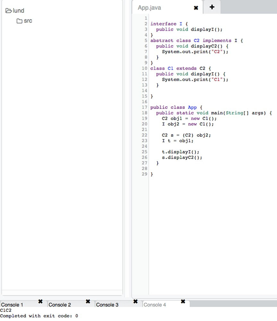Click the 'public void displayC2() {' line
This screenshot has height=321, width=277.
click(x=192, y=46)
